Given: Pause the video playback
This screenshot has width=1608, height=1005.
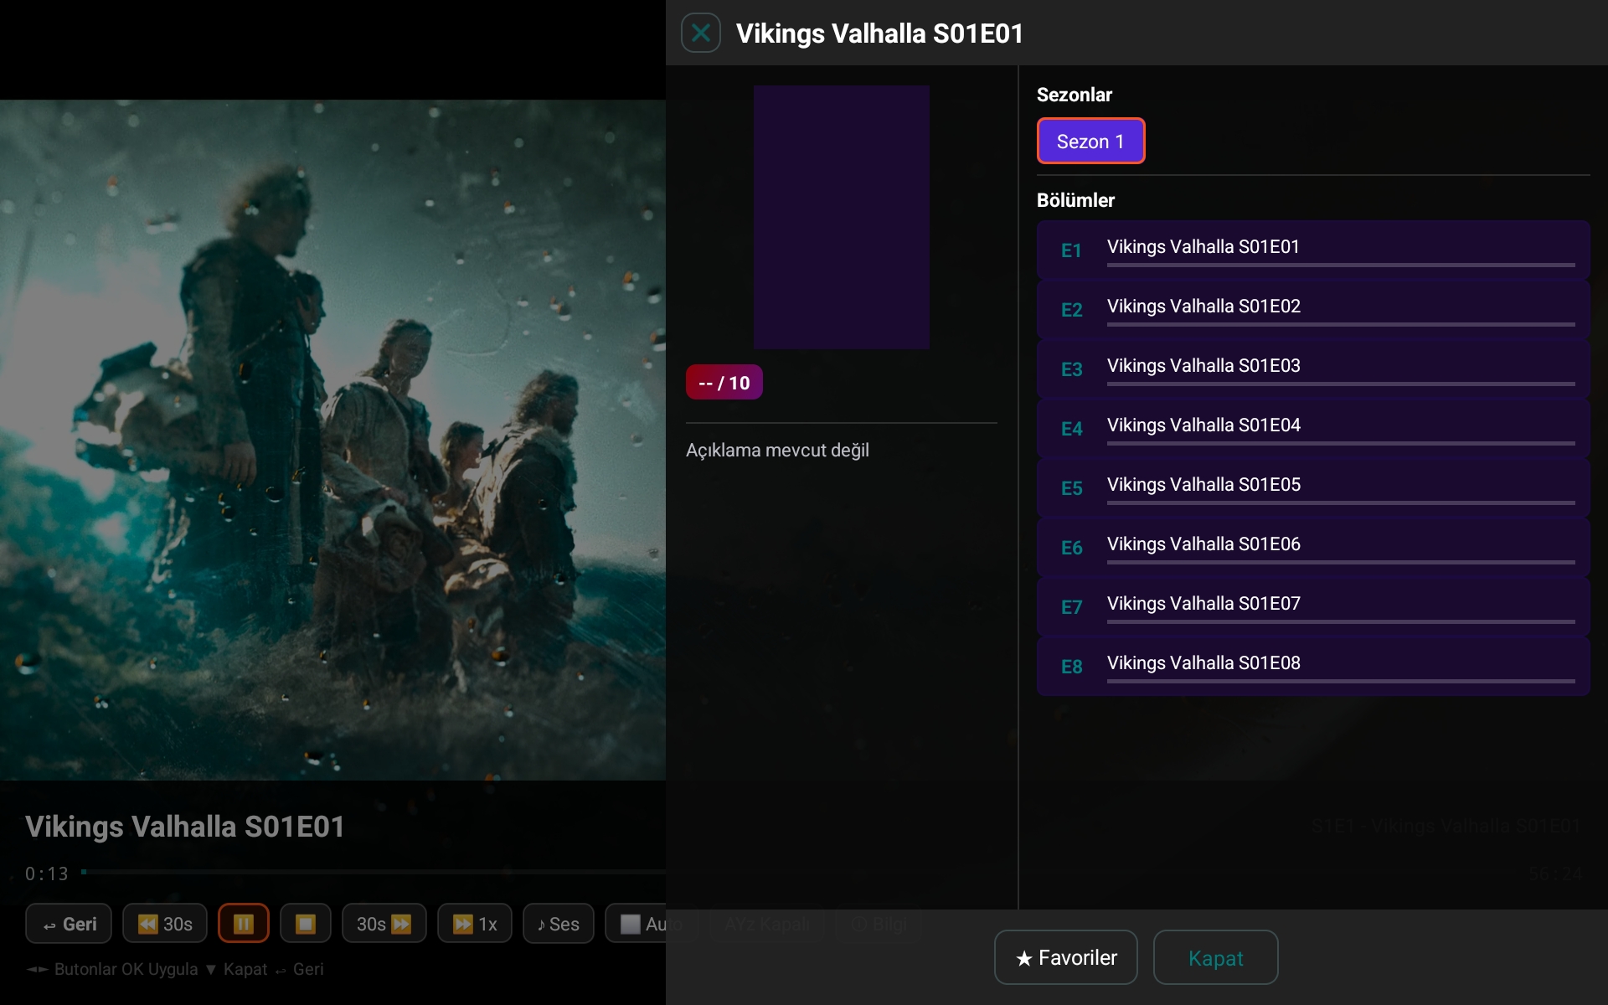Looking at the screenshot, I should pos(244,924).
